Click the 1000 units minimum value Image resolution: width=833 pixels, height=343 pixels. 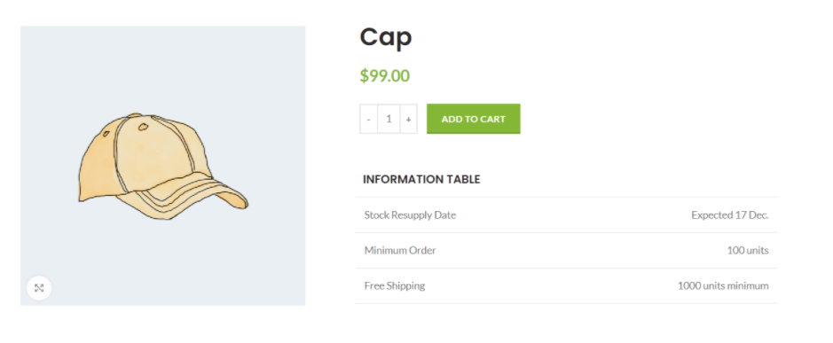pos(723,285)
